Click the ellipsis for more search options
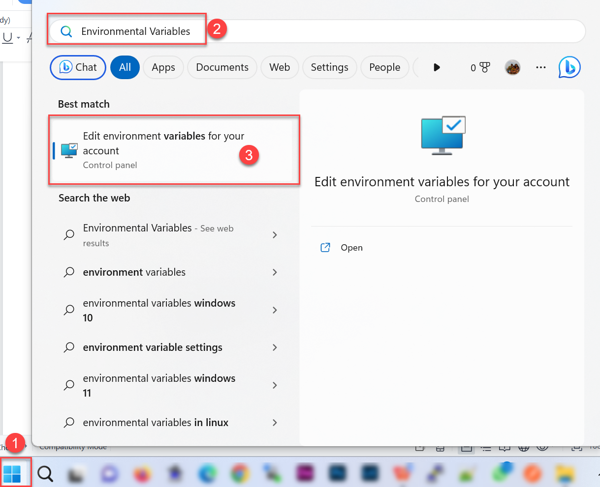Image resolution: width=600 pixels, height=487 pixels. 540,67
